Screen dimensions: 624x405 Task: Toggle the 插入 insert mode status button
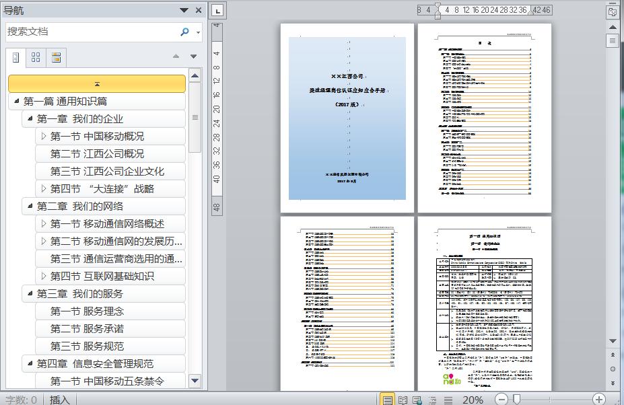[x=60, y=400]
